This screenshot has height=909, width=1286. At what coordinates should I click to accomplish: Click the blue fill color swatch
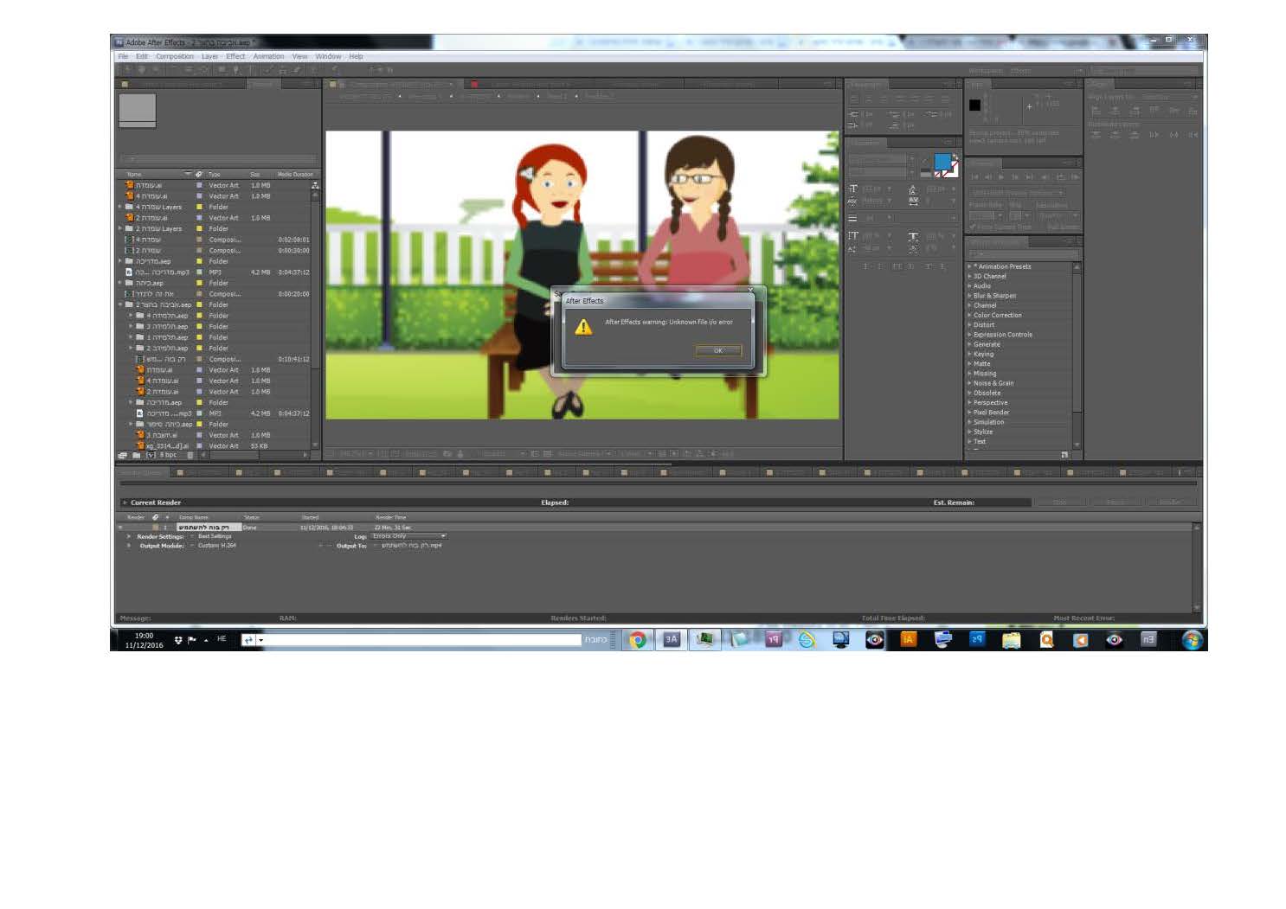tap(942, 162)
